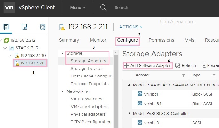Sort by the Adapter column header
The height and width of the screenshot is (128, 219).
pyautogui.click(x=143, y=75)
